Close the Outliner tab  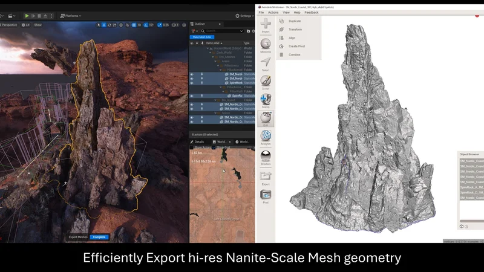pyautogui.click(x=220, y=24)
